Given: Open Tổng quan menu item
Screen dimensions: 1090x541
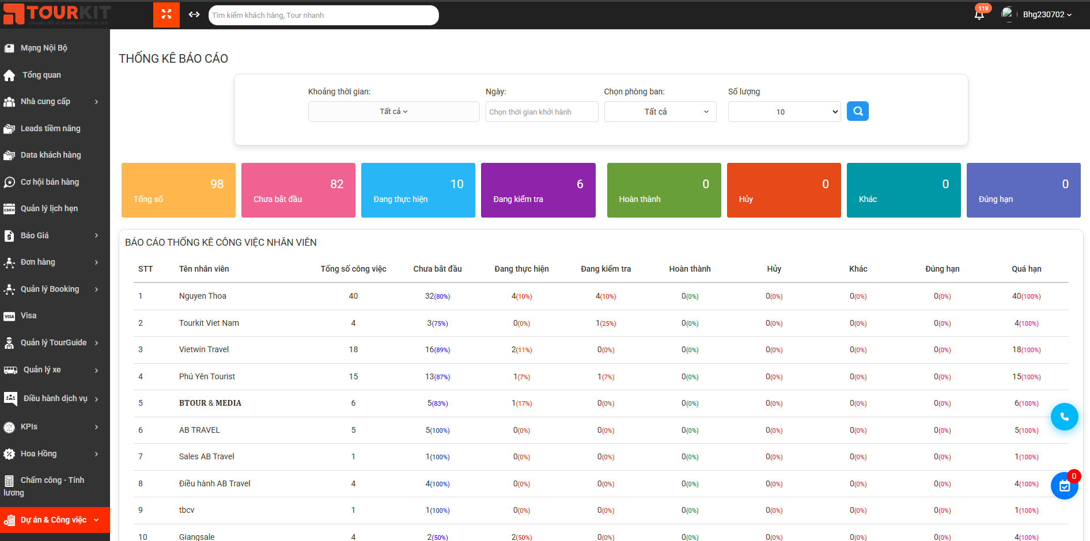Looking at the screenshot, I should 41,75.
